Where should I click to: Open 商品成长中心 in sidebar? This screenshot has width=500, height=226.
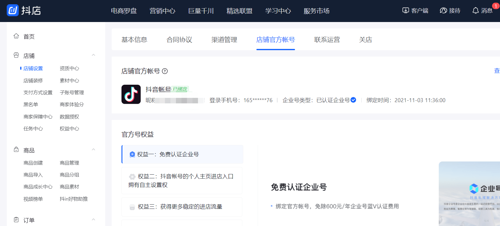(38, 187)
